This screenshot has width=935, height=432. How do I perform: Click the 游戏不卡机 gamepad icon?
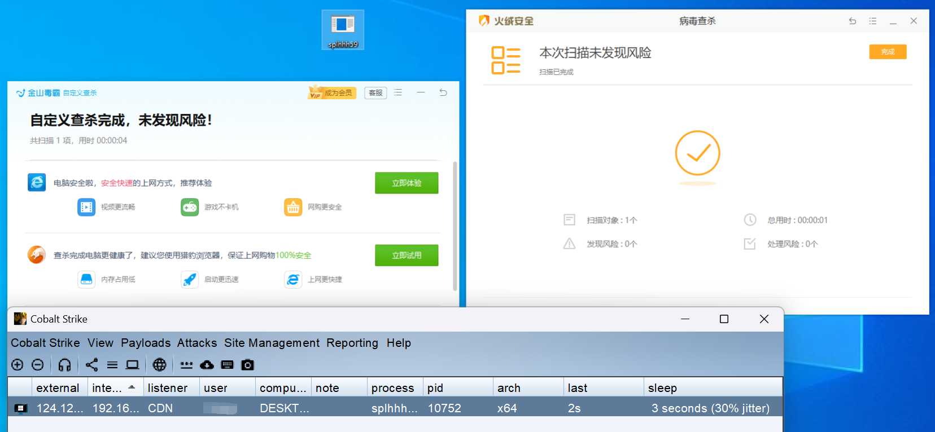click(190, 207)
